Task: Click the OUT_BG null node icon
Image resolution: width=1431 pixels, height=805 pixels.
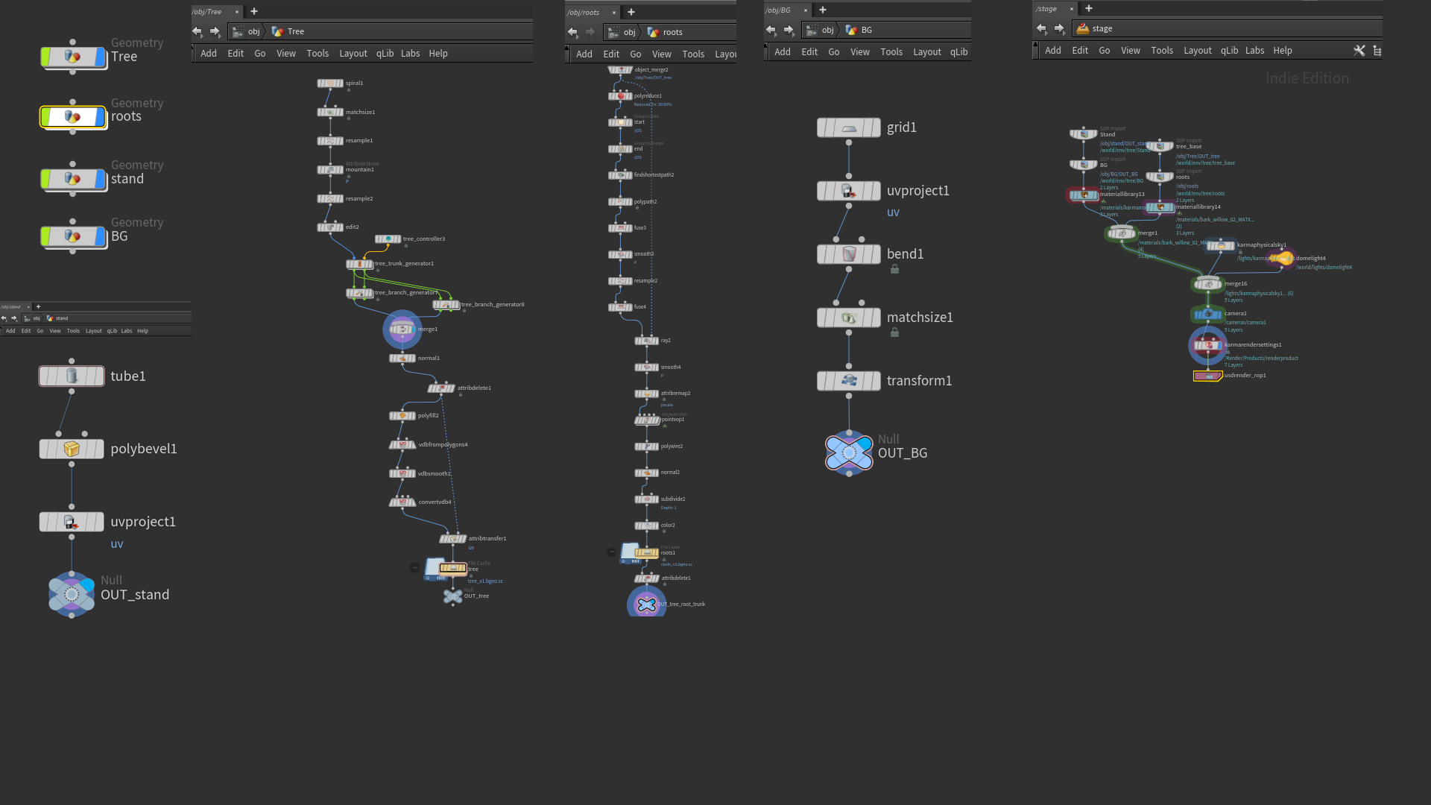Action: (x=849, y=452)
